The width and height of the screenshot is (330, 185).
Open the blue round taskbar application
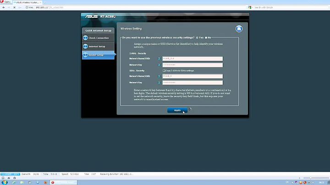38,182
